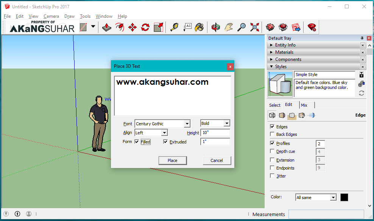Open the Extension Manager ruby icon
The width and height of the screenshot is (374, 221).
312,27
